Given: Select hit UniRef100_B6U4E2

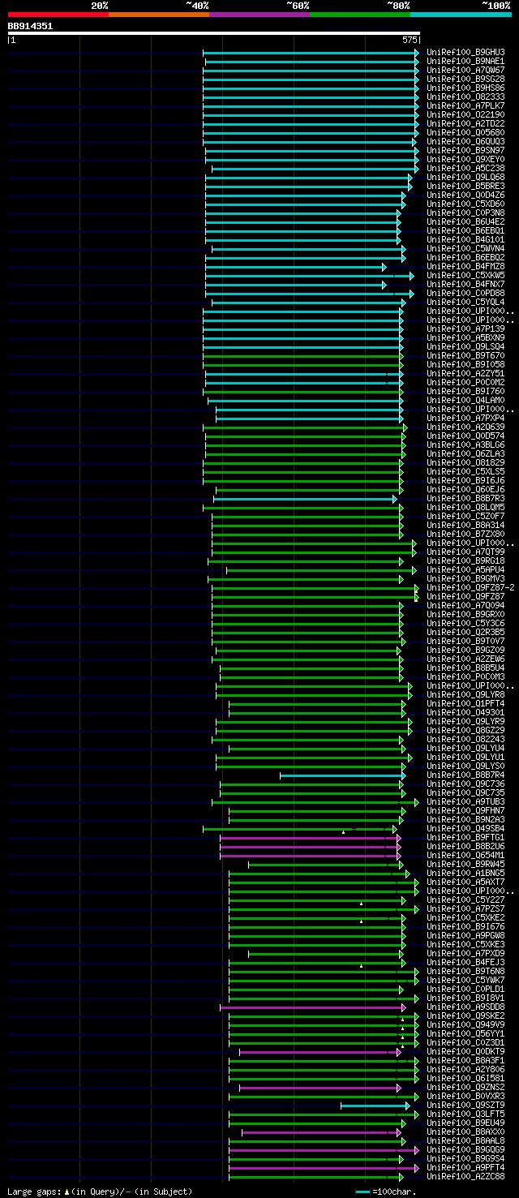Looking at the screenshot, I should click(x=465, y=221).
